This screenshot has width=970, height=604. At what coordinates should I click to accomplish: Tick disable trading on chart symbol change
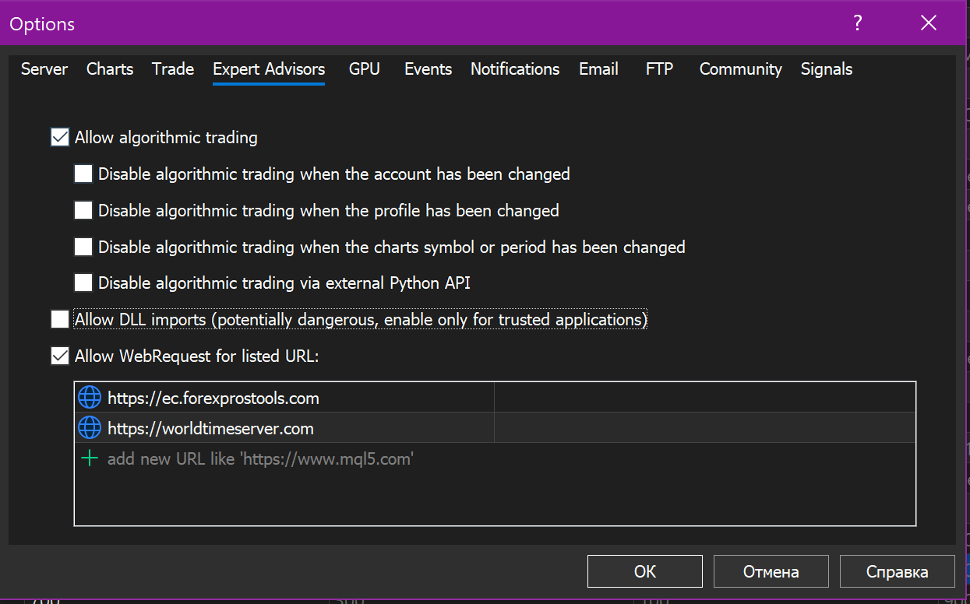pos(83,247)
